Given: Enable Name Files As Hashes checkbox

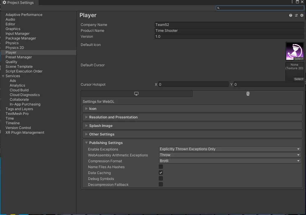Looking at the screenshot, I should [161, 167].
